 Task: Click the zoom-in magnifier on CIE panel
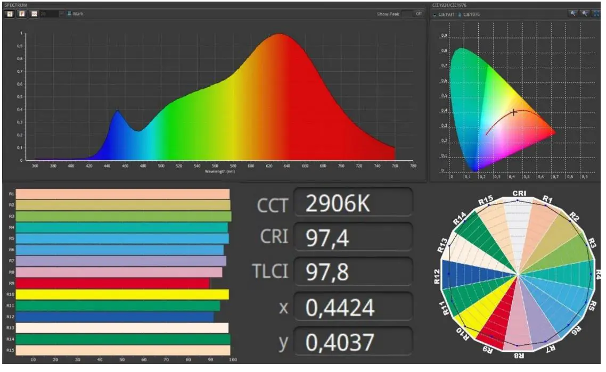[573, 14]
